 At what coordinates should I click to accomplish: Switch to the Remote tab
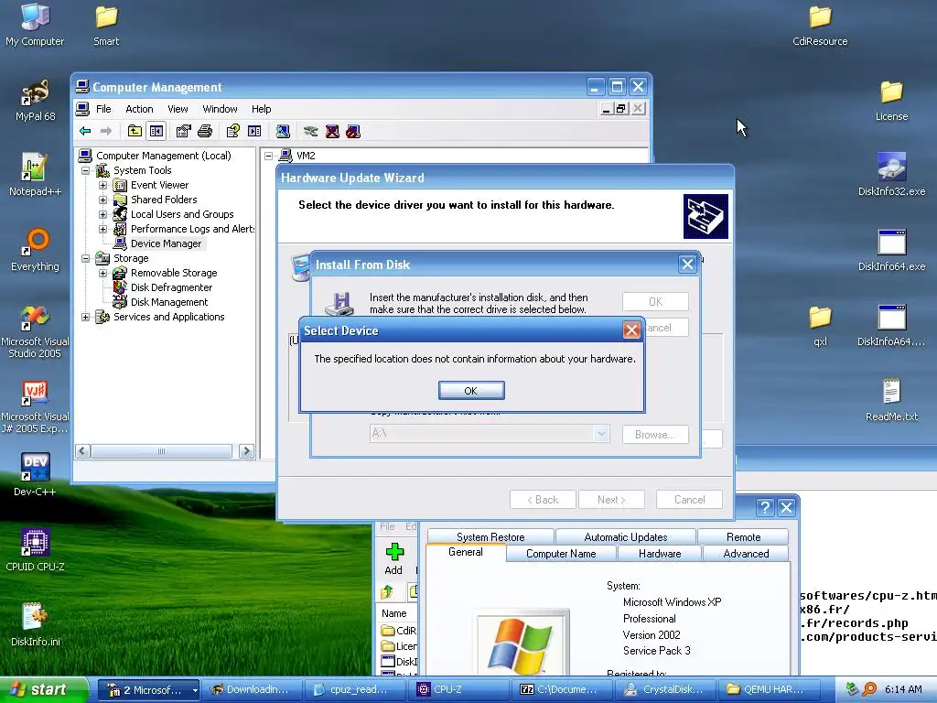[x=743, y=536]
